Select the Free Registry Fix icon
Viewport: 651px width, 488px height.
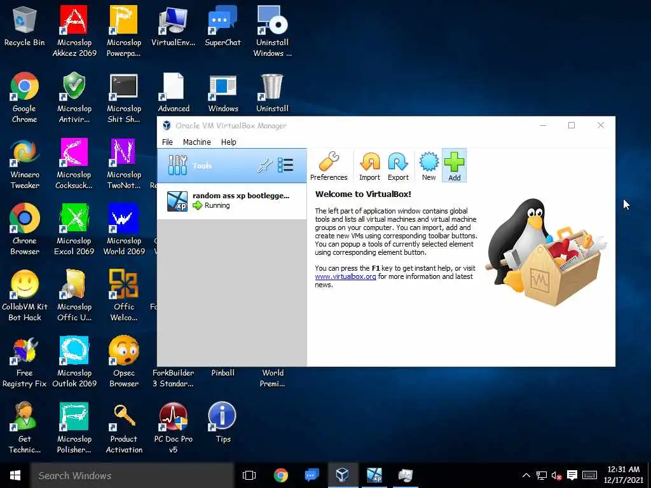point(25,362)
